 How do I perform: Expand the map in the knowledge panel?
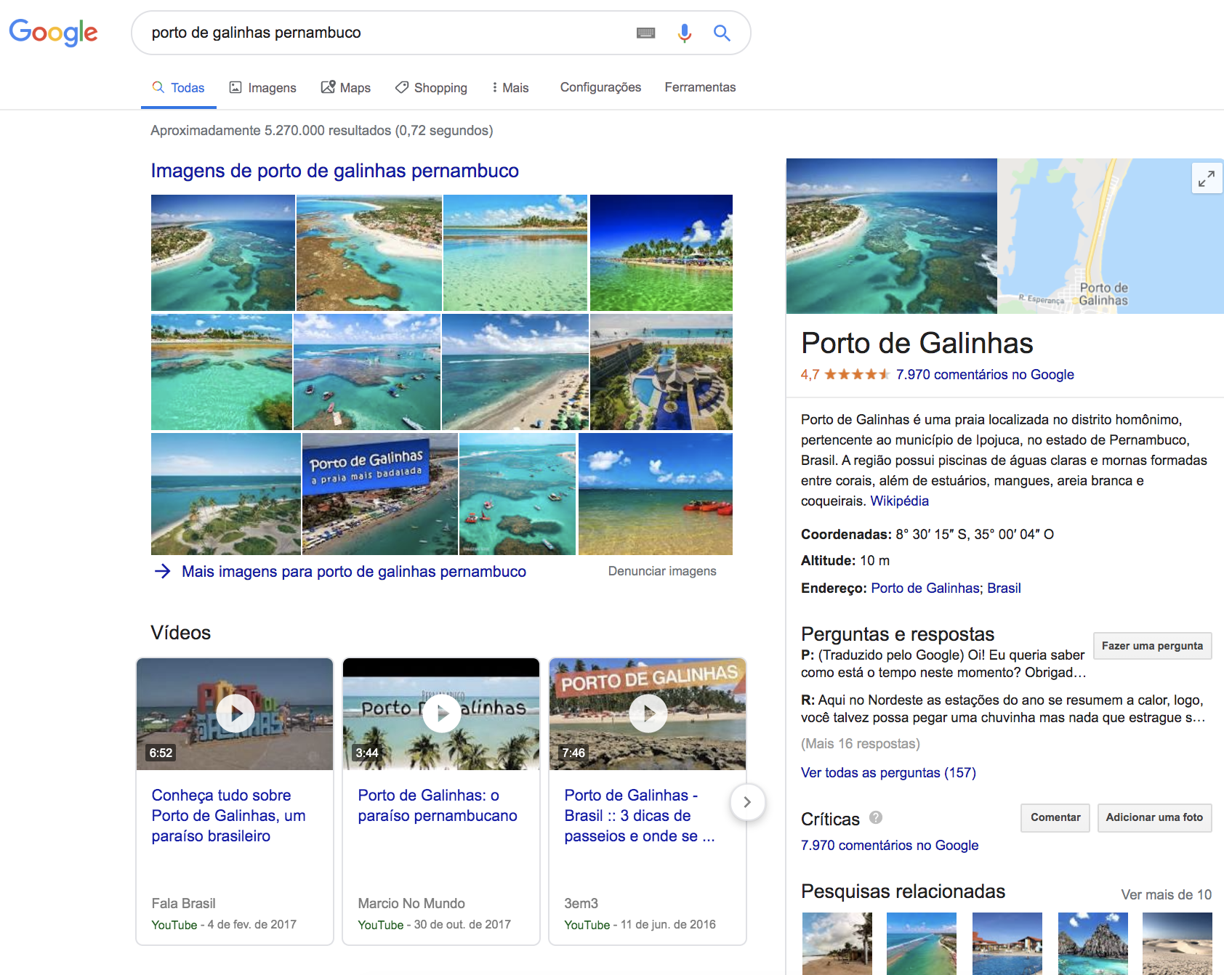pos(1206,178)
